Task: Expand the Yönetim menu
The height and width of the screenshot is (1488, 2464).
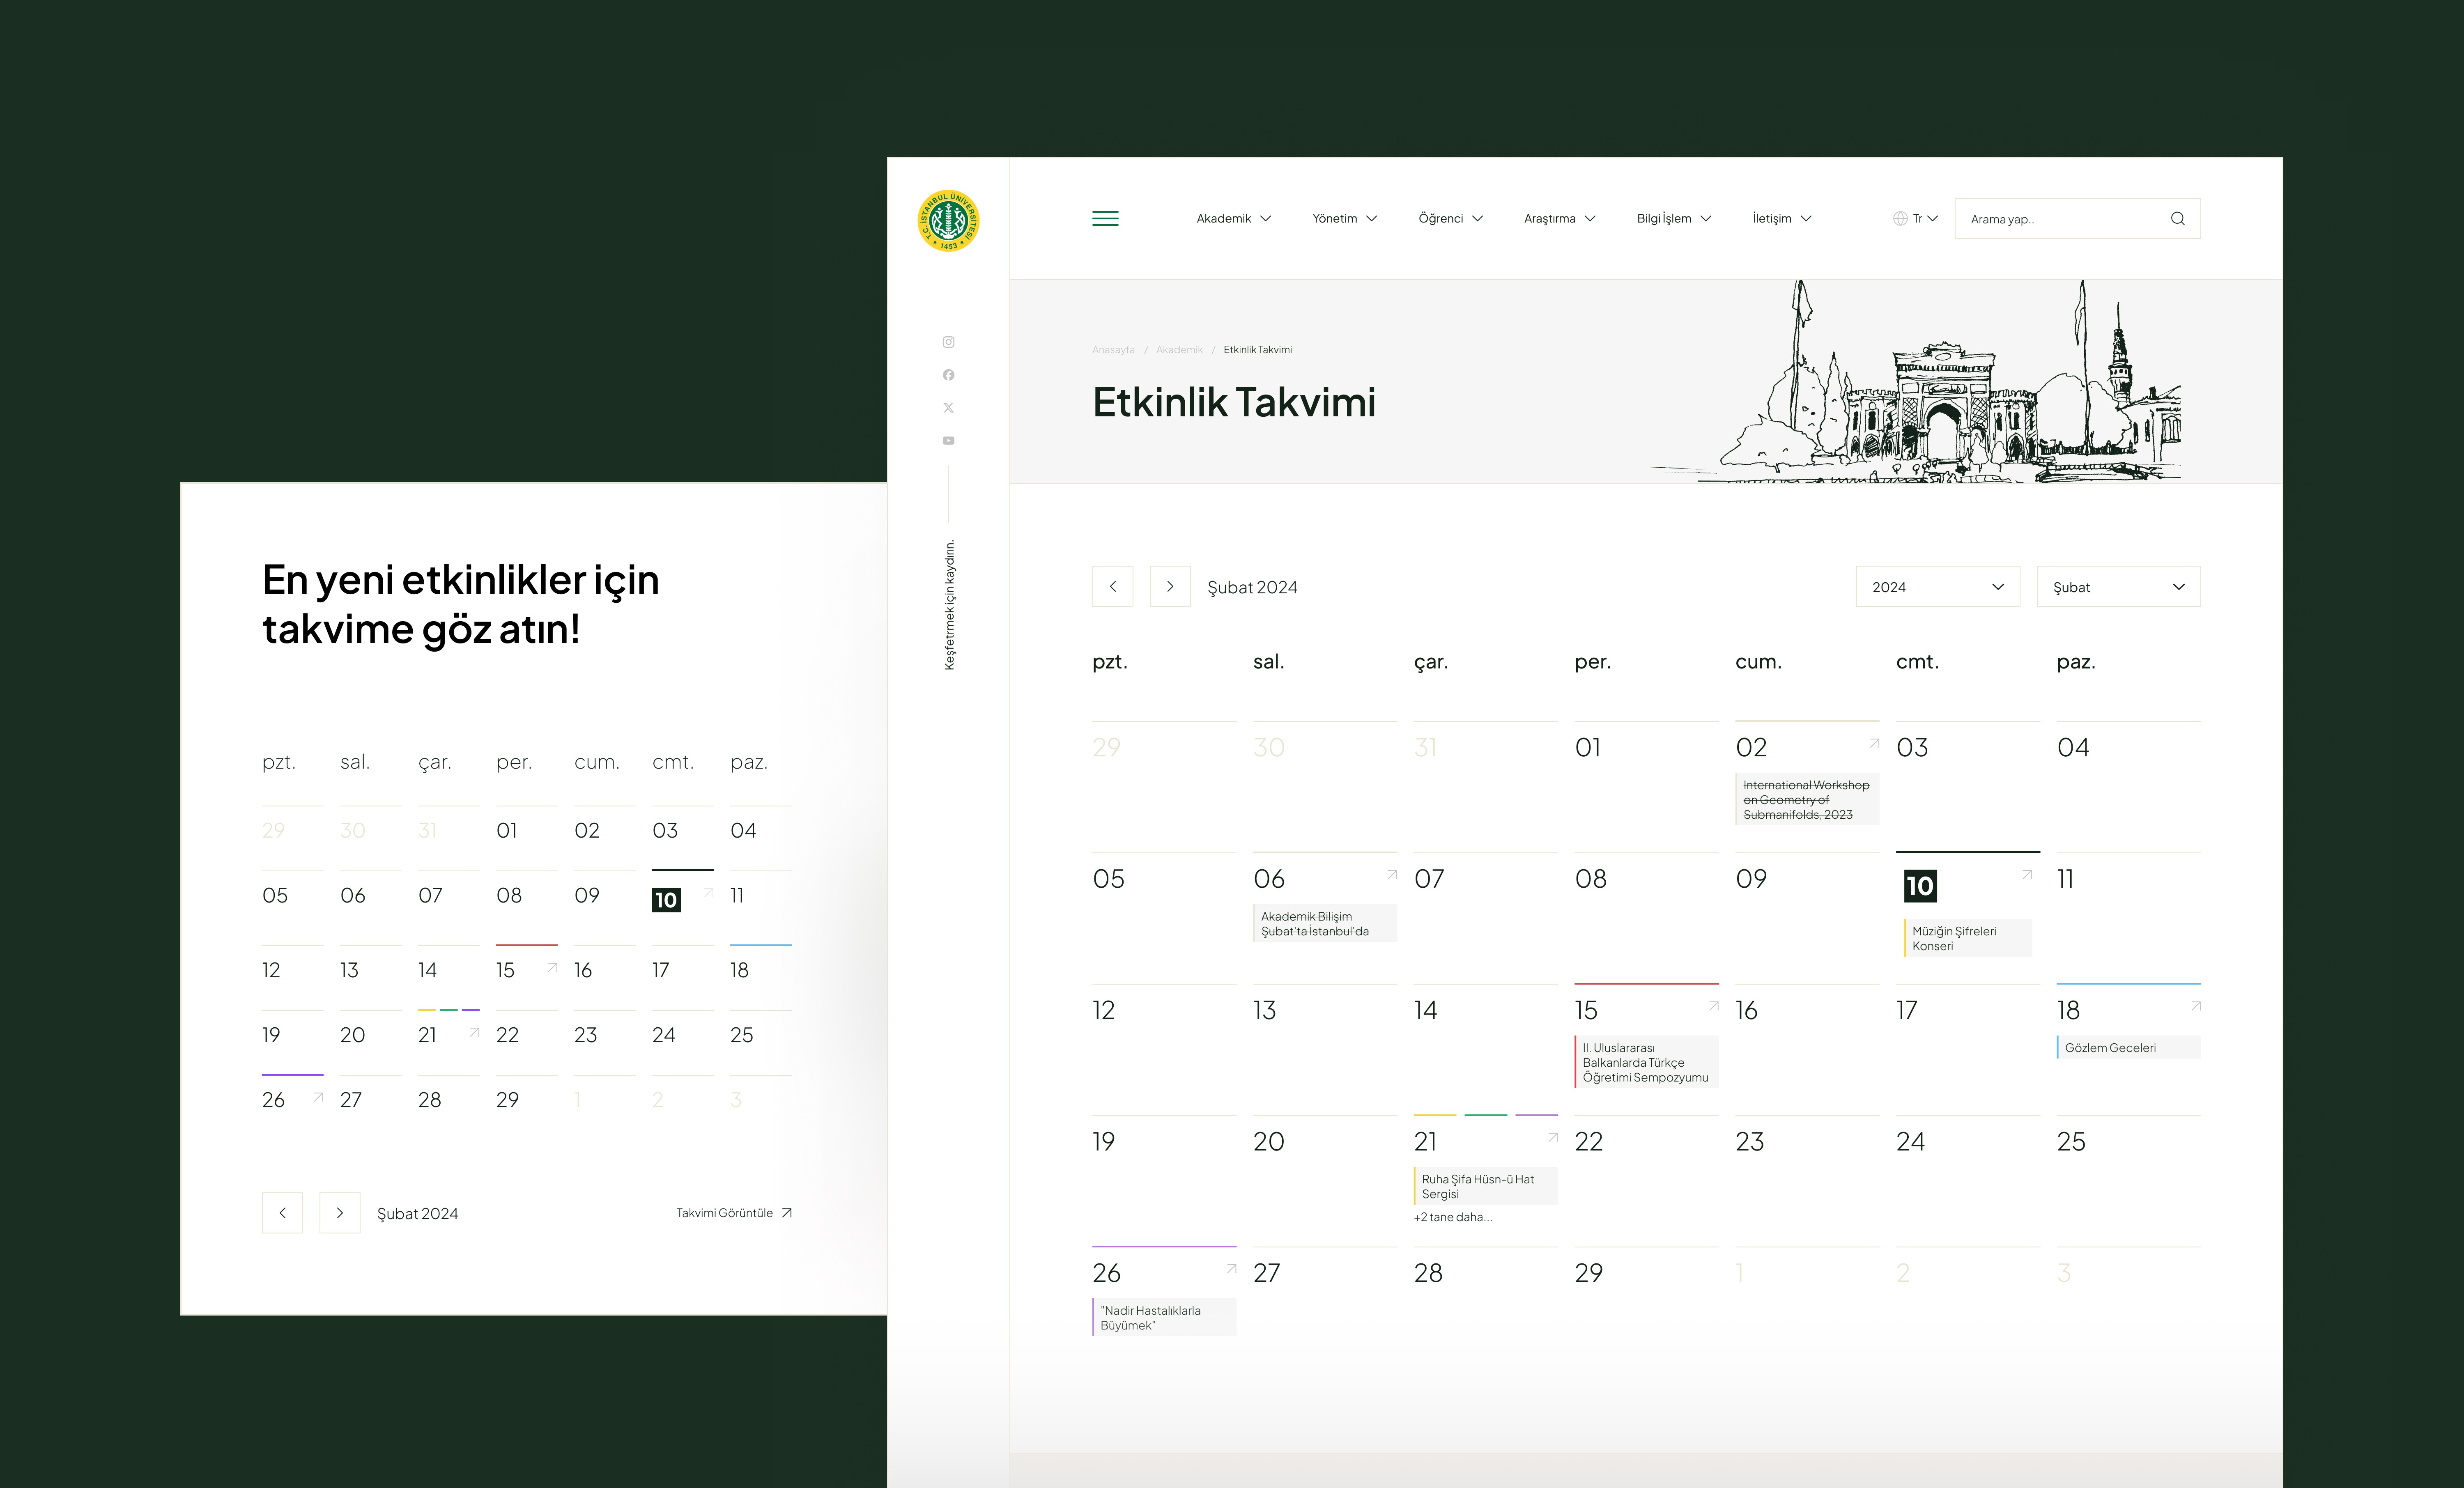Action: coord(1344,218)
